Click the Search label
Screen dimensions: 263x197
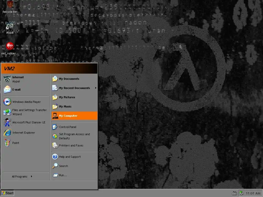tap(63, 166)
